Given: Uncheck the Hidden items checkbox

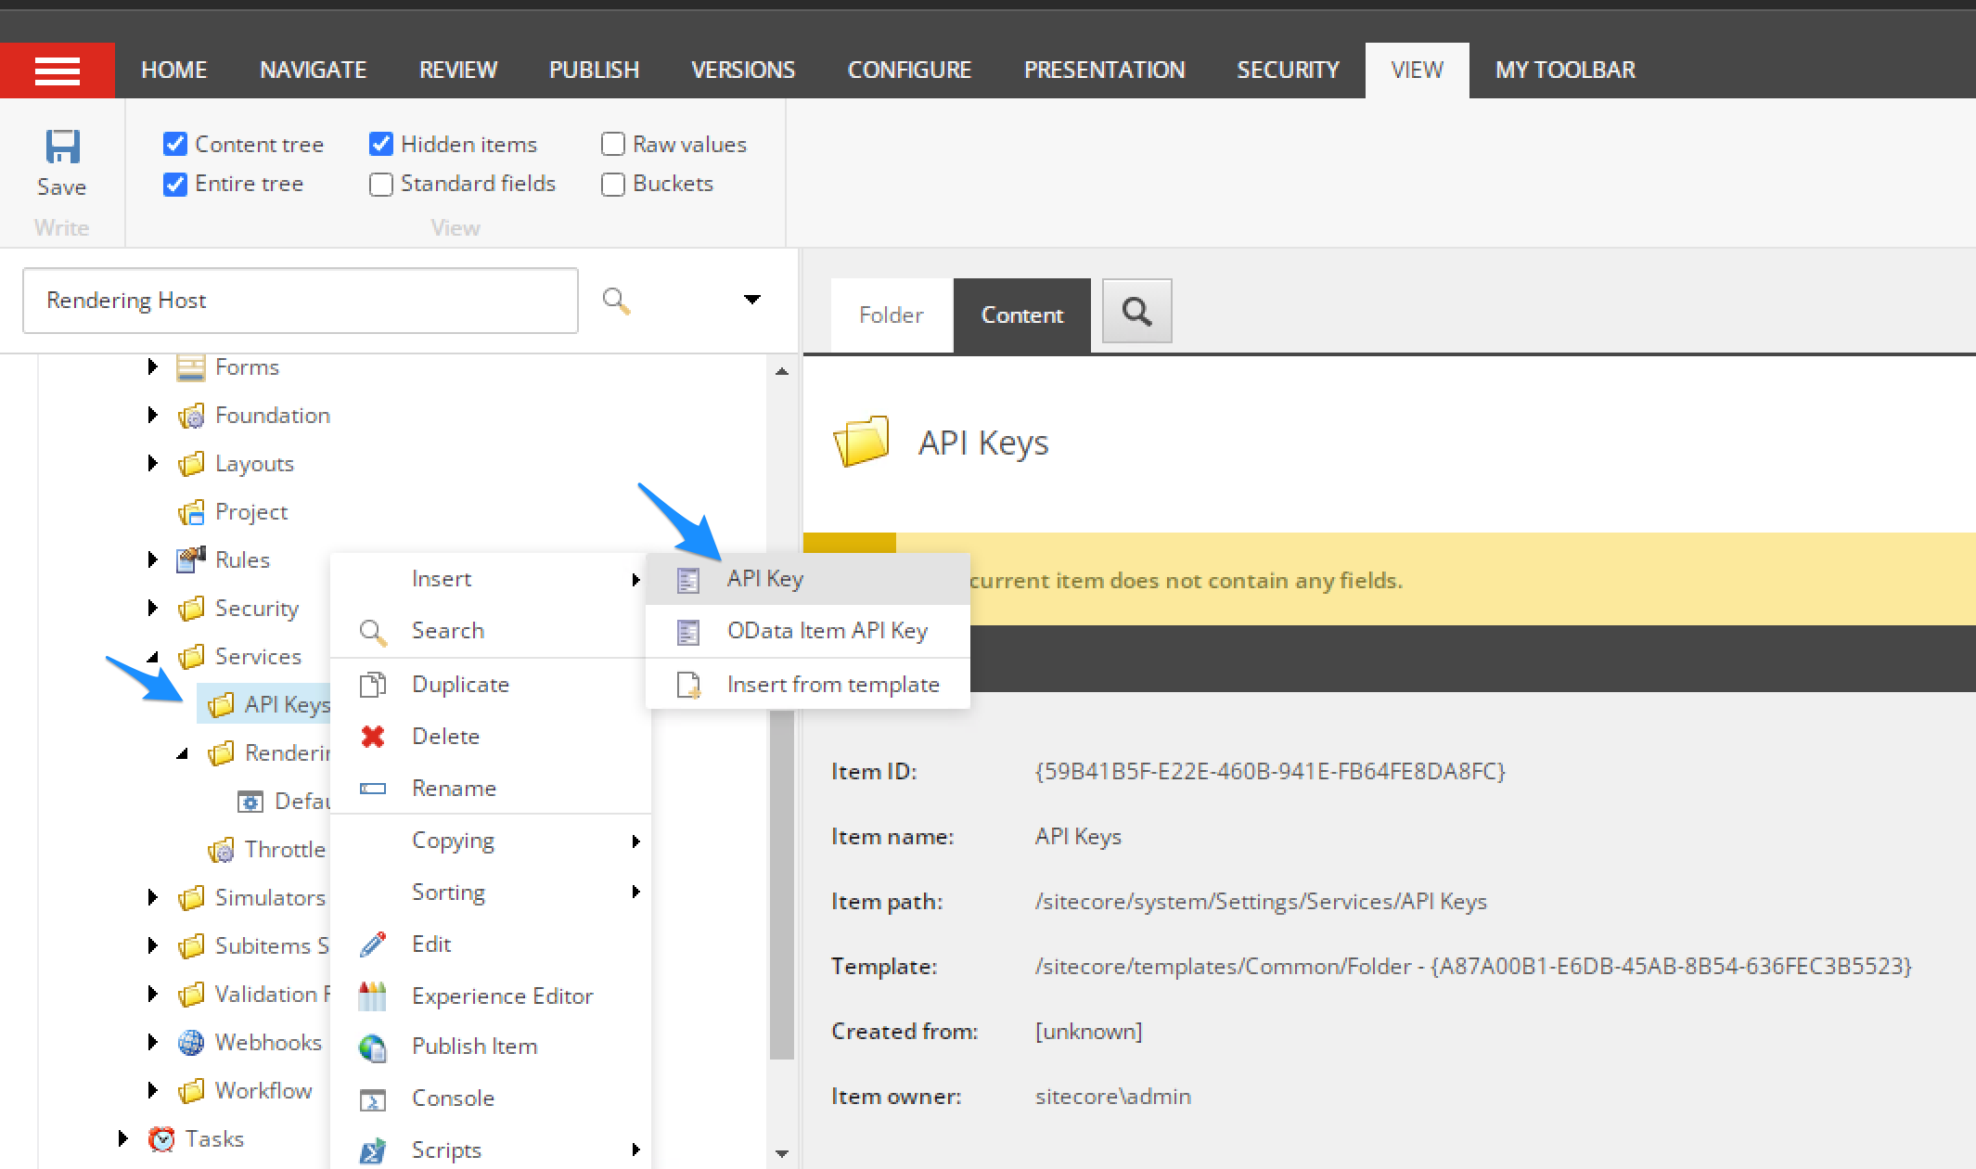Looking at the screenshot, I should tap(381, 144).
